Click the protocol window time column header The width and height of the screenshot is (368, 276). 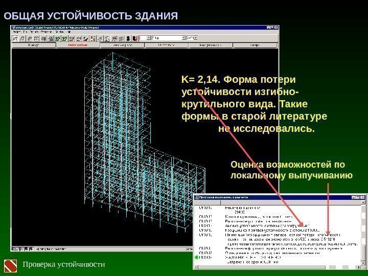tap(208, 202)
